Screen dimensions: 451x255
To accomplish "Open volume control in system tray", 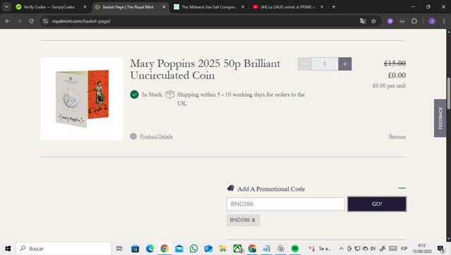I will tap(373, 249).
